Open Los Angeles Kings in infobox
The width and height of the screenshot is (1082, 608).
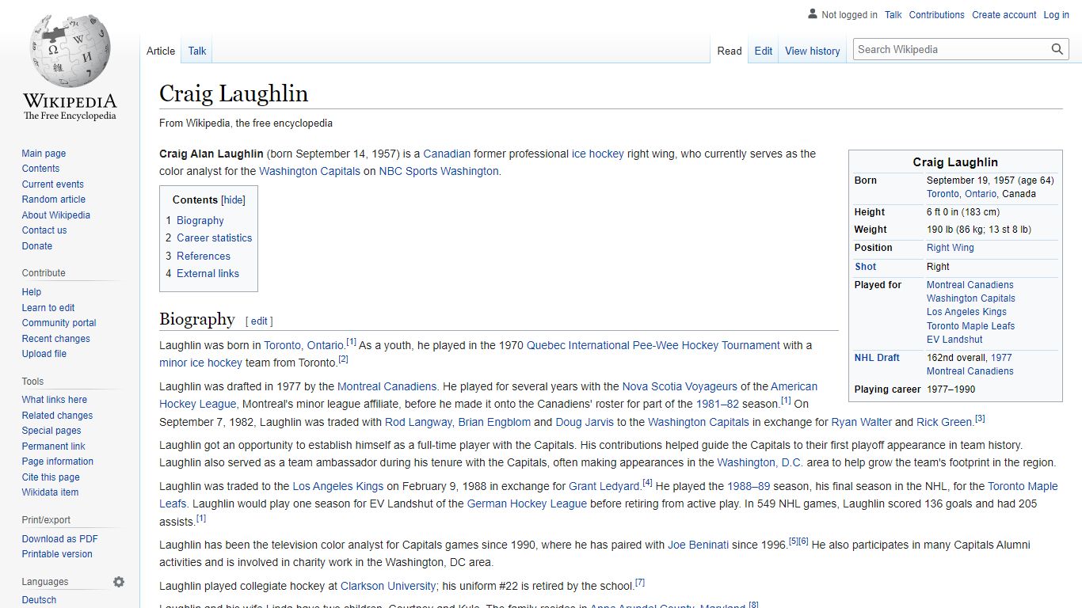[966, 312]
